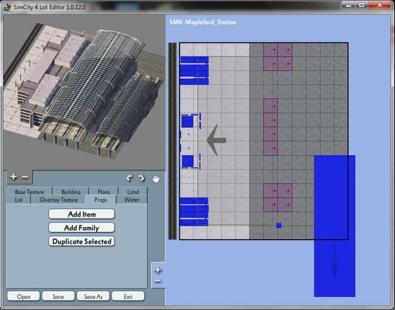This screenshot has height=310, width=395.
Task: Switch to the Land tab
Action: [133, 192]
